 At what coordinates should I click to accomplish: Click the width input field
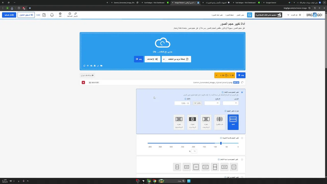tap(230, 103)
